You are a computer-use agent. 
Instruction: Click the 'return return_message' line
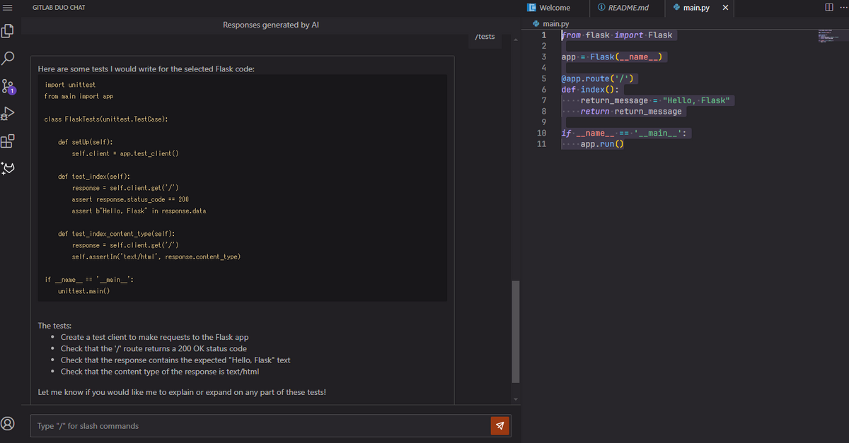(631, 111)
